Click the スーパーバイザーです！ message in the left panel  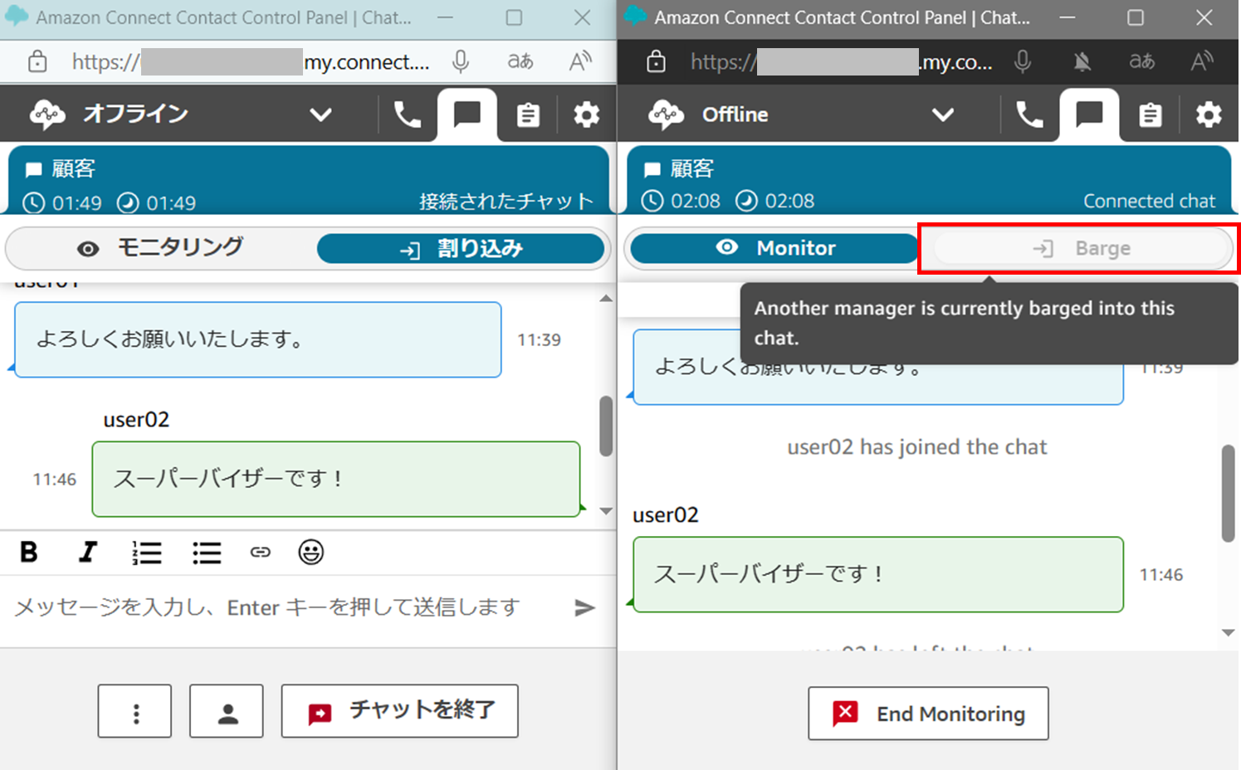coord(336,479)
